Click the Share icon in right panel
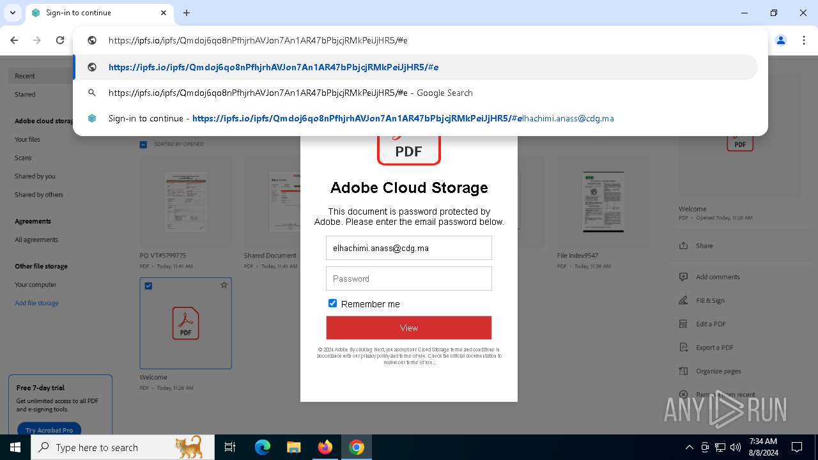Screen dimensions: 818x460 pyautogui.click(x=684, y=246)
